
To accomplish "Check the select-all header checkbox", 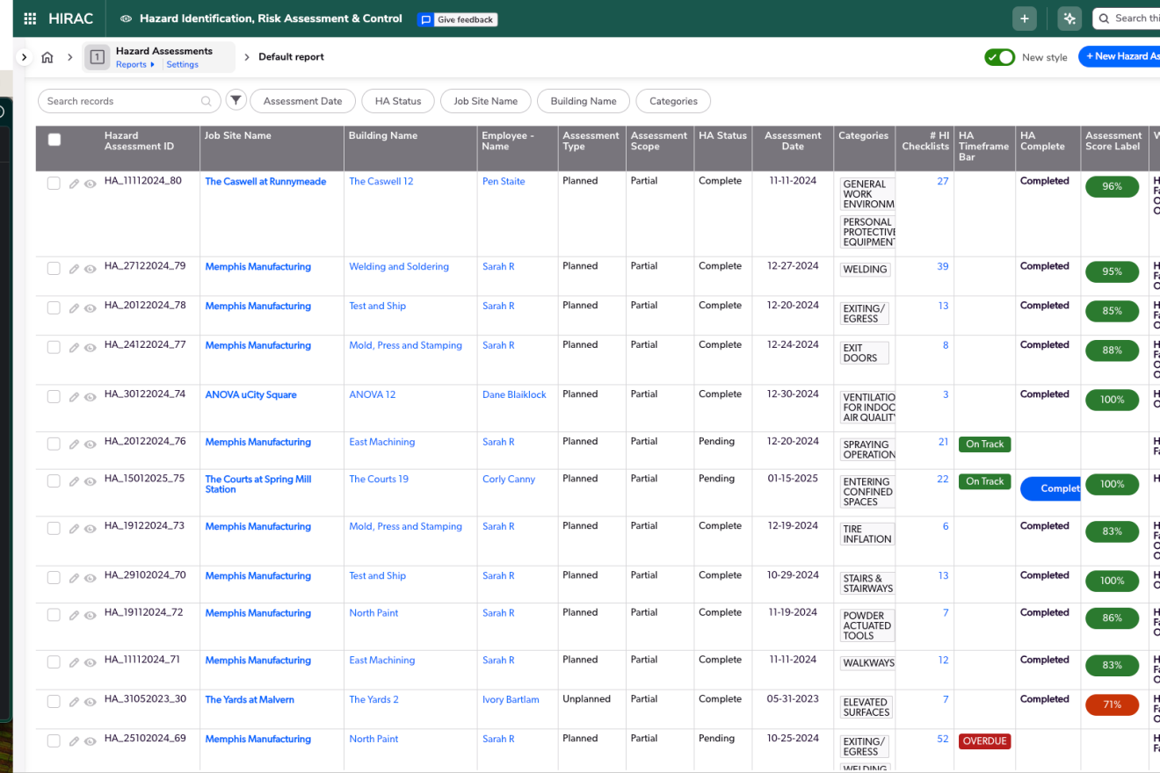I will pos(54,140).
